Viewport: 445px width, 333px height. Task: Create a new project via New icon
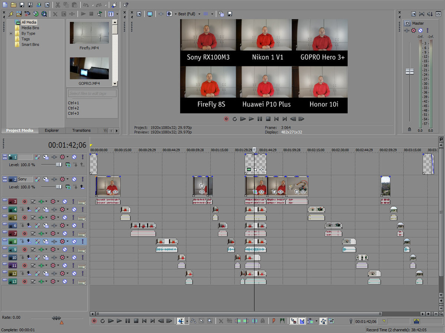(x=4, y=5)
